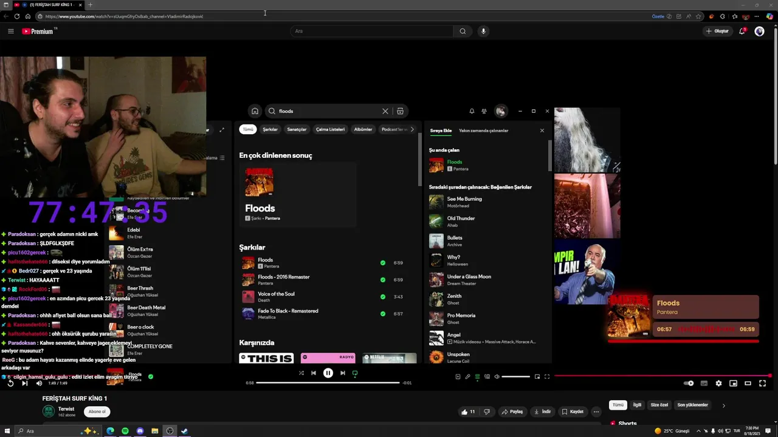This screenshot has width=778, height=437.
Task: Skip to next track in Spotify
Action: click(x=343, y=373)
